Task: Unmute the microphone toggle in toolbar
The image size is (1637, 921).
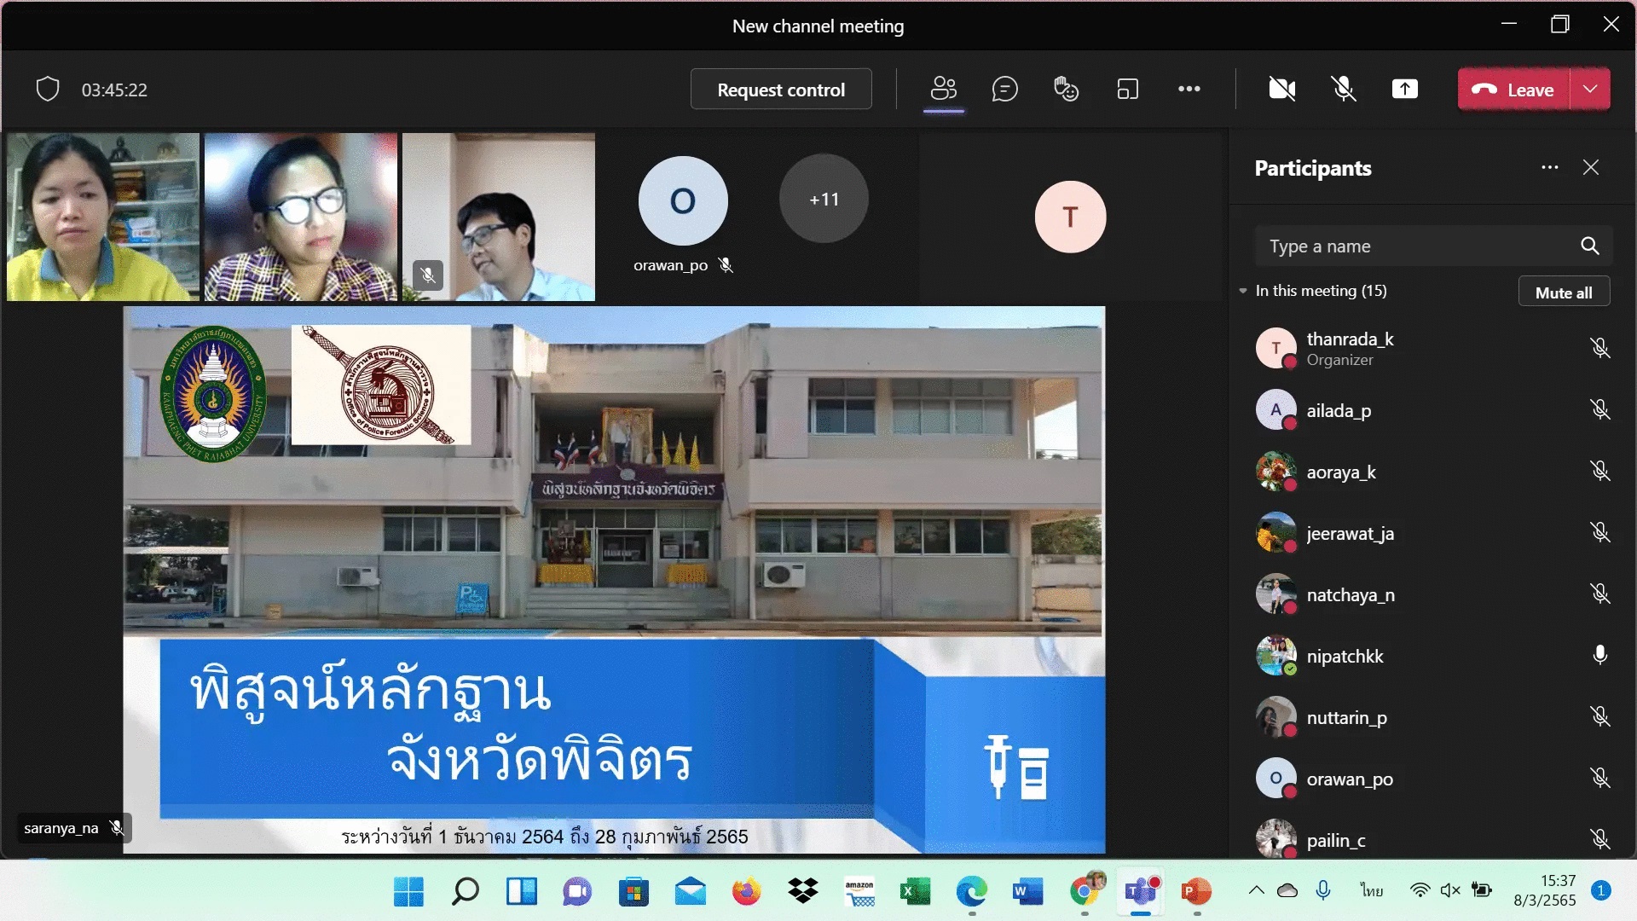Action: point(1343,89)
